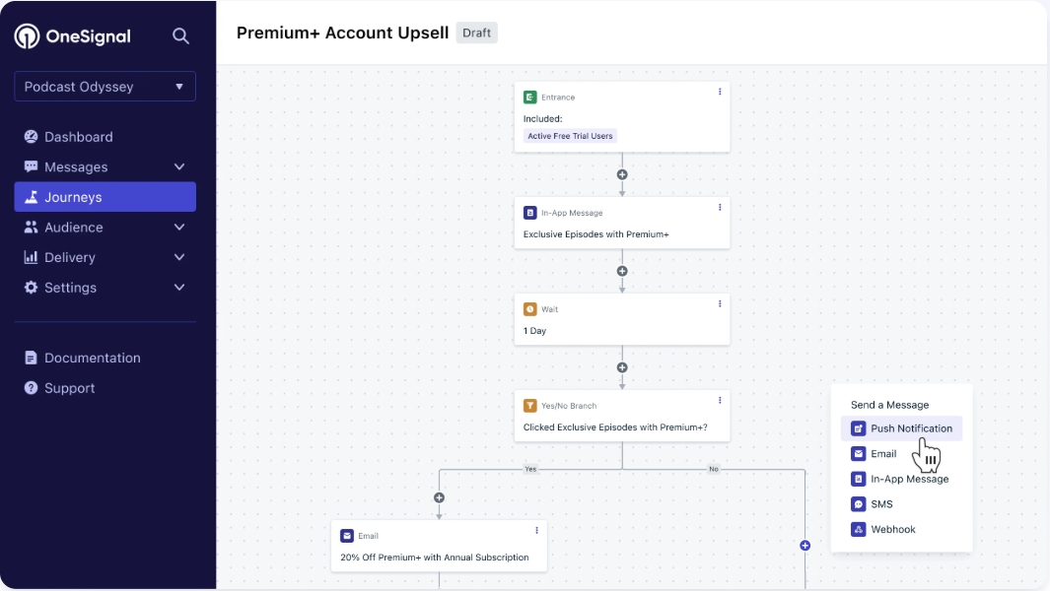Select the Active Free Trial Users tag
The width and height of the screenshot is (1050, 591).
(570, 136)
